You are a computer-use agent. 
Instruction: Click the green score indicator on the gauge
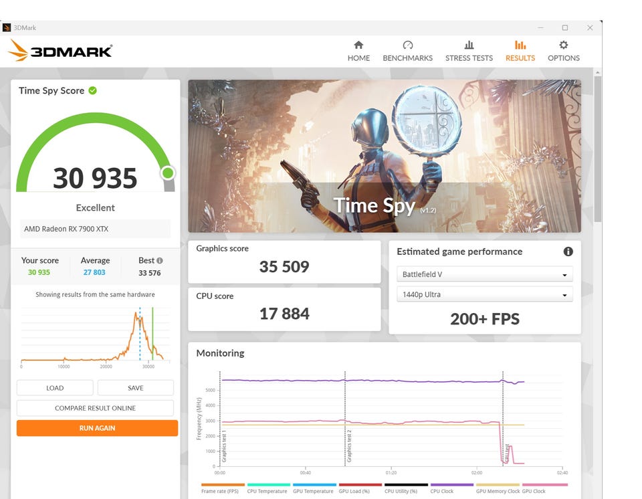coord(167,173)
